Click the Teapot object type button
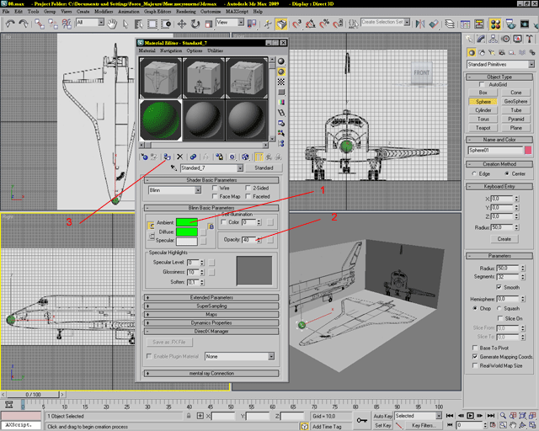The height and width of the screenshot is (431, 539). (483, 128)
